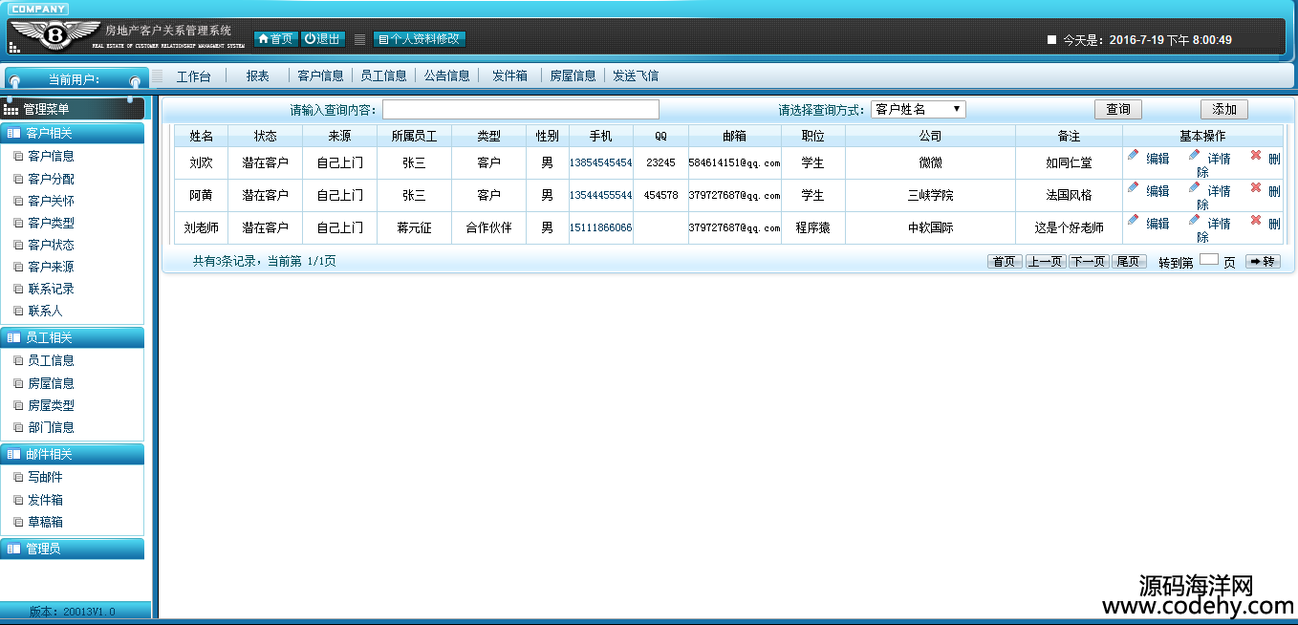Click the dotted grid icon beside 管理菜单
This screenshot has width=1298, height=625.
click(x=11, y=110)
